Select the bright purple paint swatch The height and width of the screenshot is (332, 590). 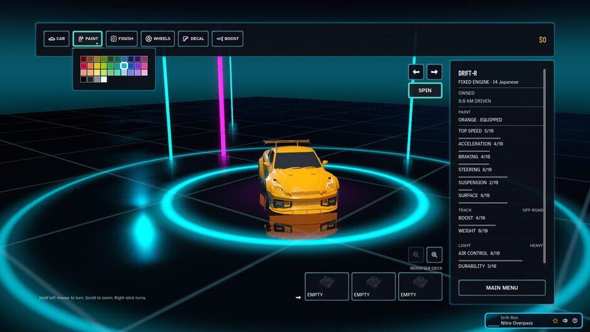pyautogui.click(x=137, y=66)
